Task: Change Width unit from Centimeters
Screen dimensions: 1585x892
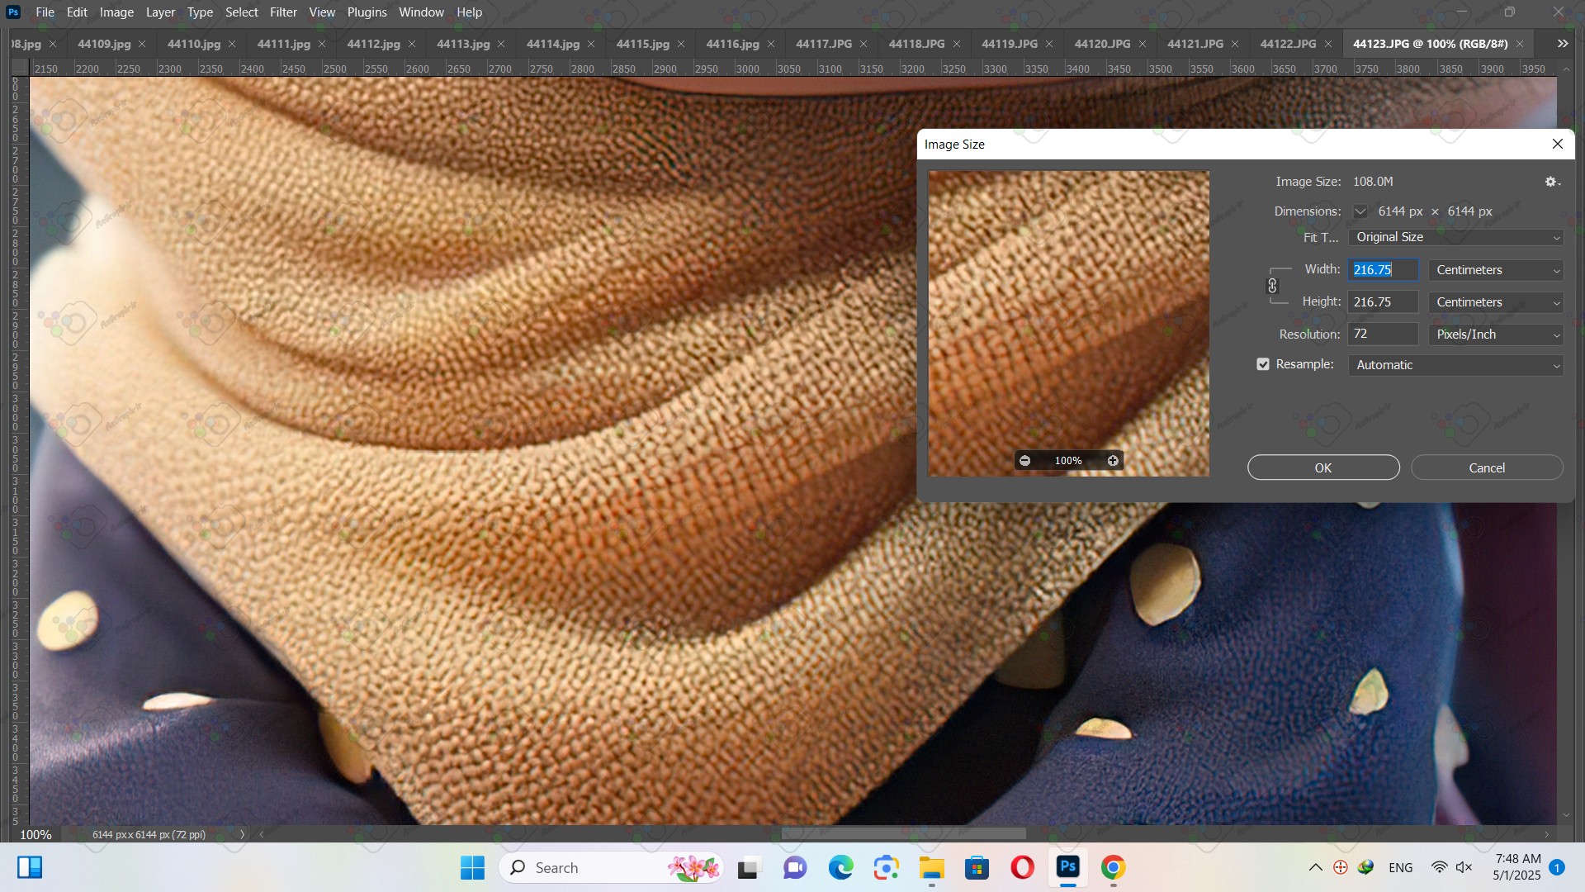Action: (1496, 270)
